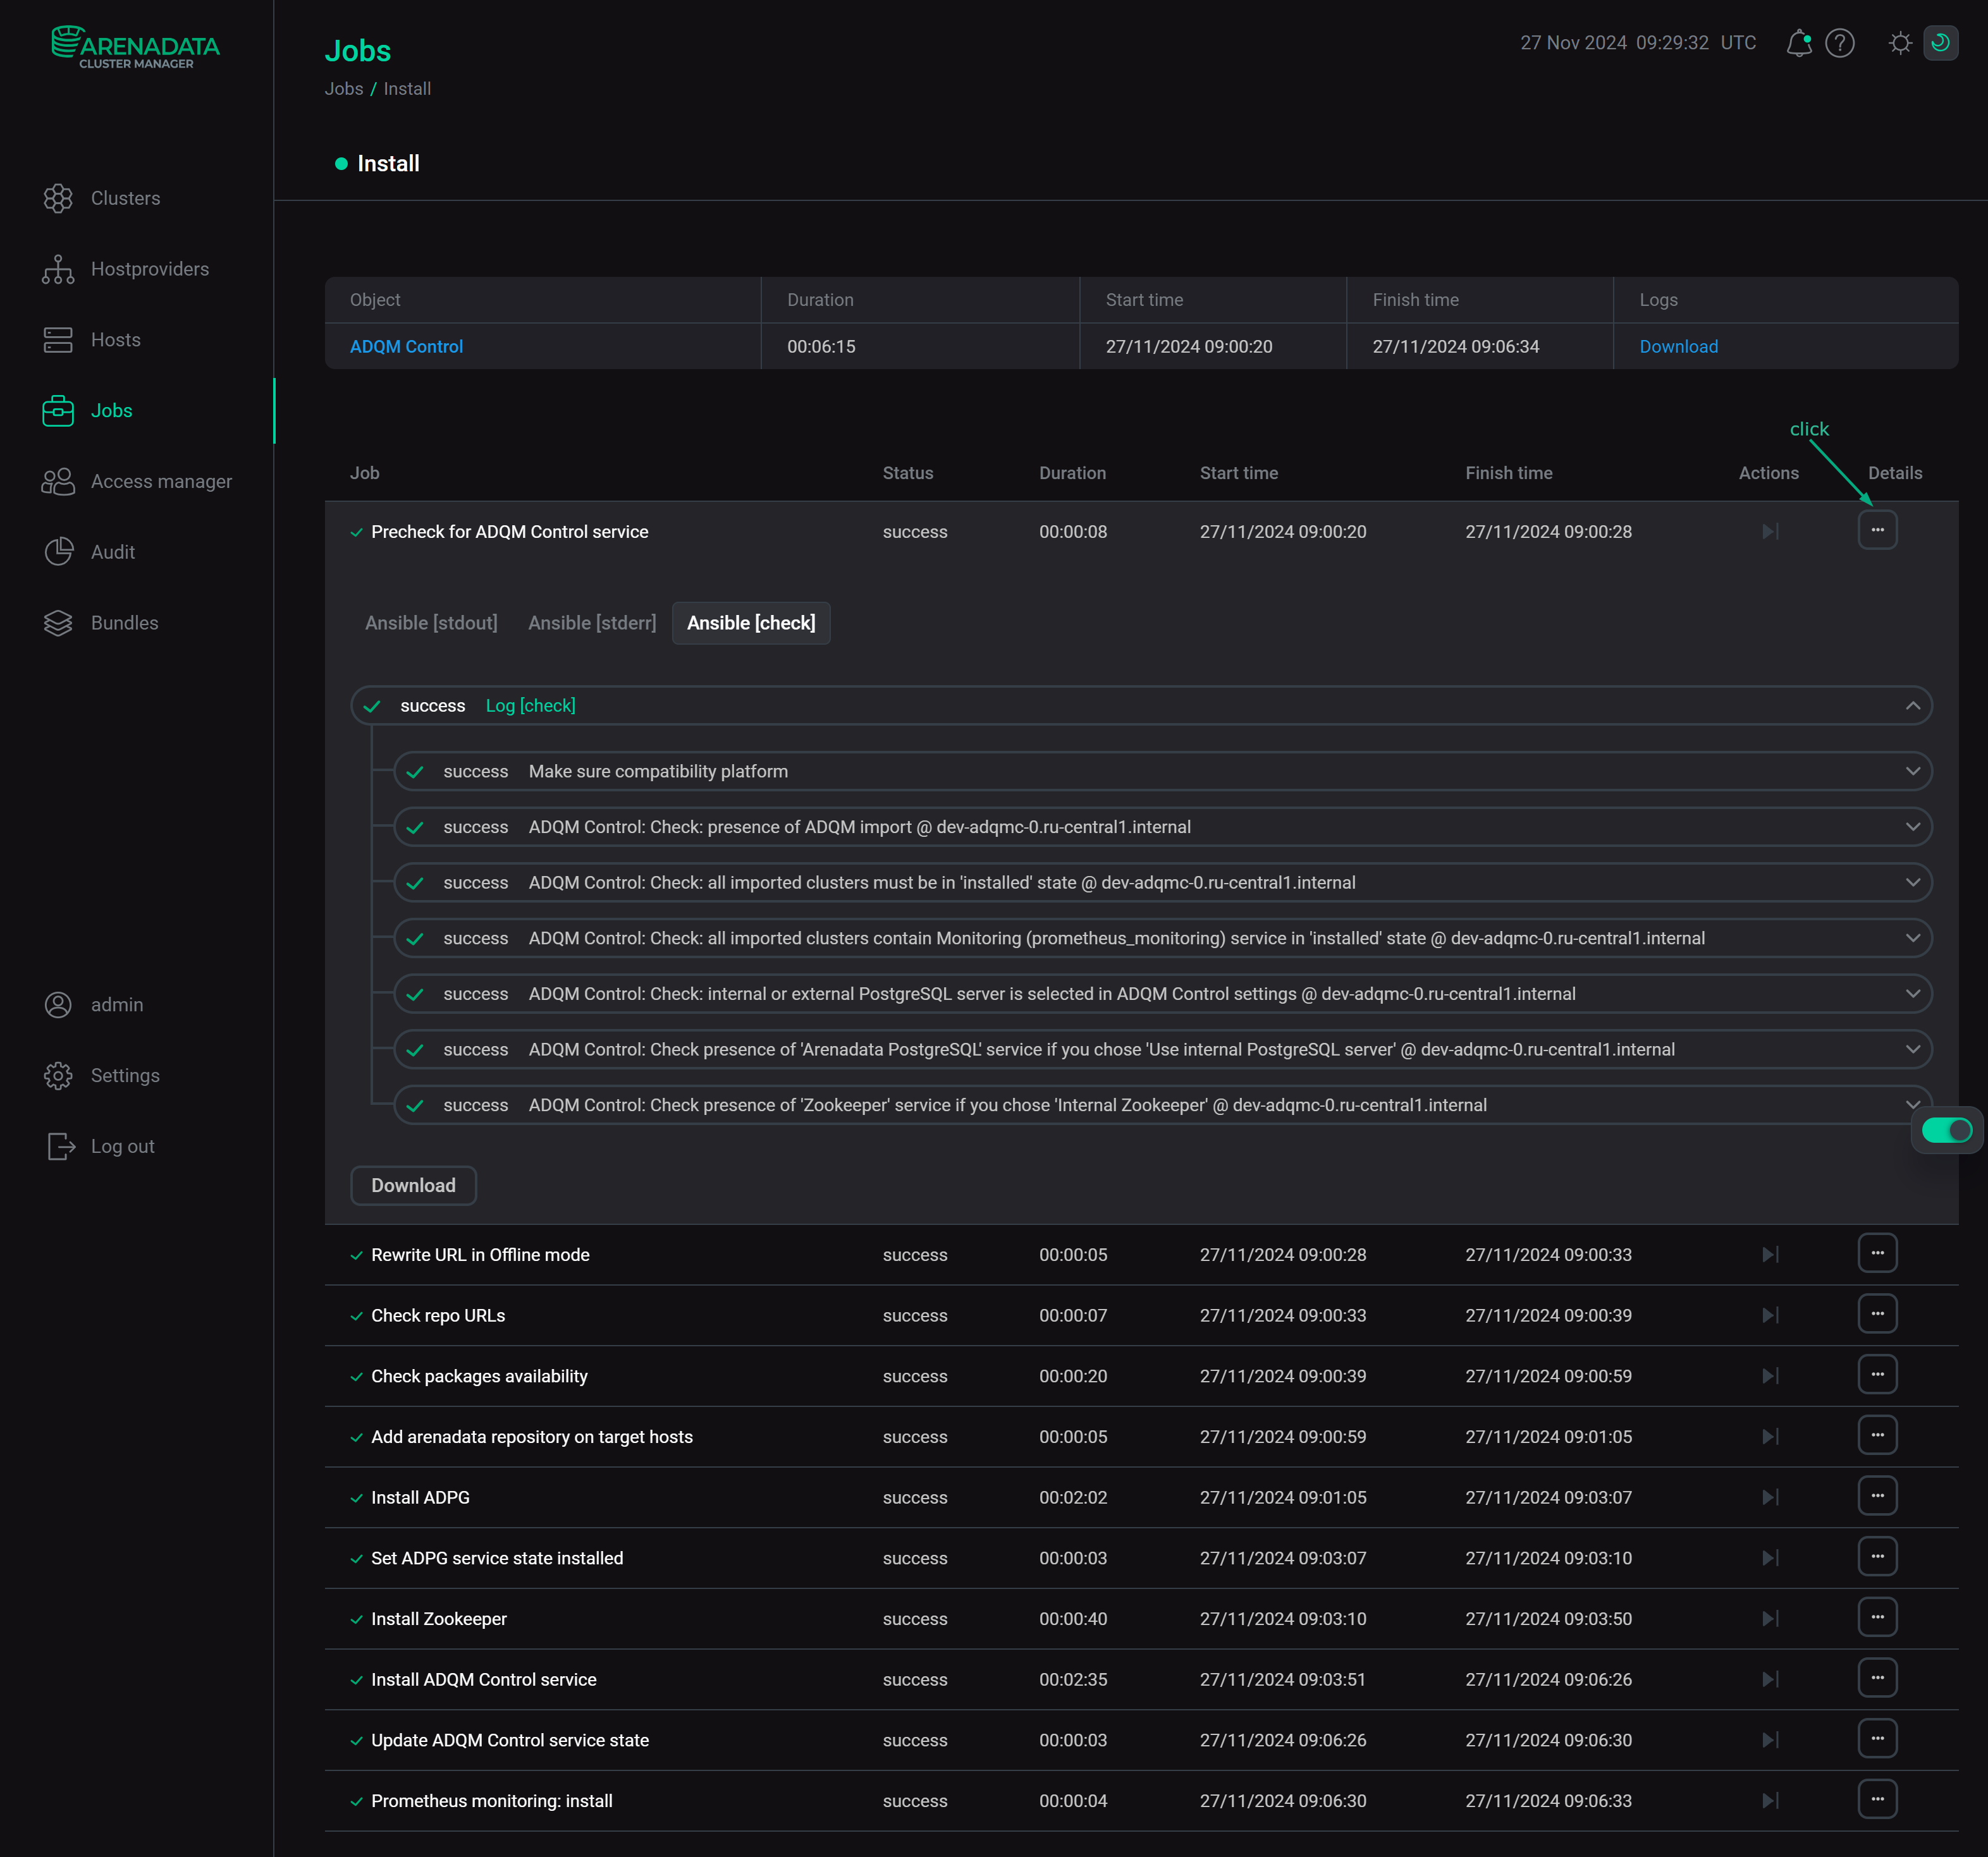Image resolution: width=1988 pixels, height=1857 pixels.
Task: Expand the Zookeeper presence check row
Action: (1912, 1104)
